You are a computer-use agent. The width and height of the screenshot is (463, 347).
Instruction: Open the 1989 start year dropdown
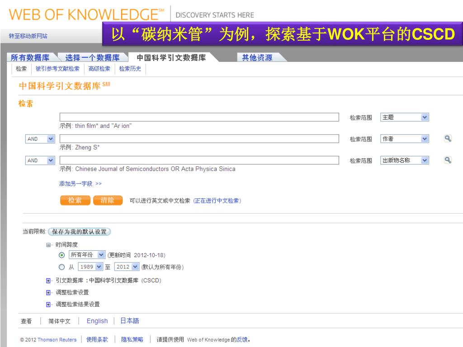tap(90, 267)
